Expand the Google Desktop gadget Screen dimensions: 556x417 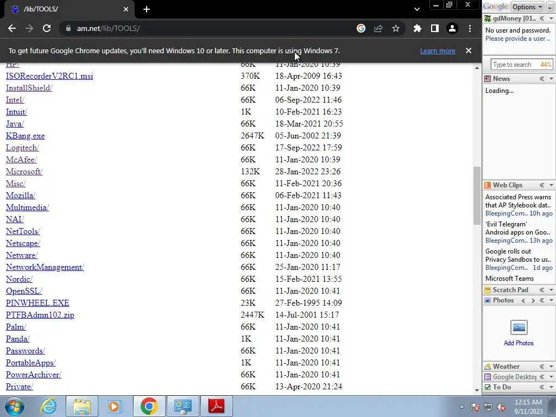(542, 377)
